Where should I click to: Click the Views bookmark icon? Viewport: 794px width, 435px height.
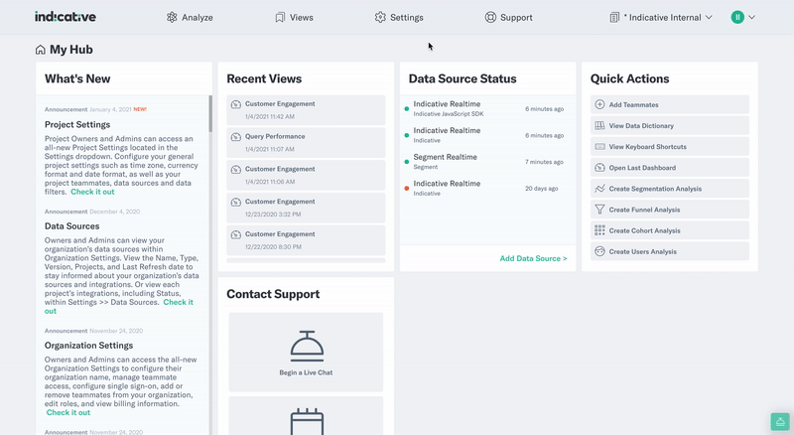coord(280,17)
